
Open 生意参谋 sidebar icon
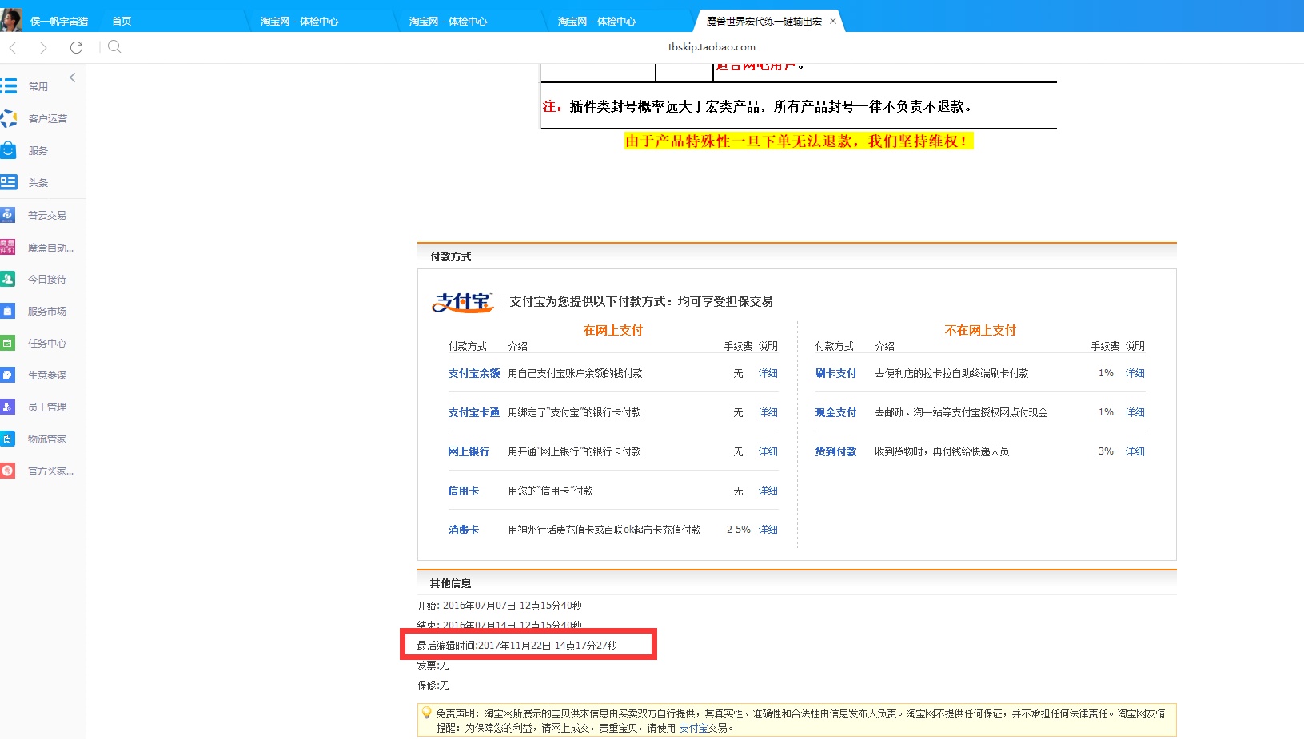click(7, 375)
